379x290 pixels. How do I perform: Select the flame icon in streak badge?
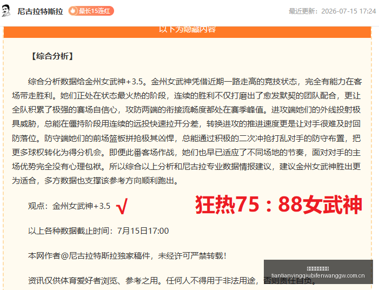point(73,11)
